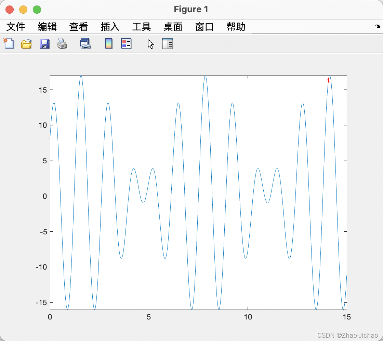Close the Figure 1 window
Viewport: 383px width, 341px height.
10,10
